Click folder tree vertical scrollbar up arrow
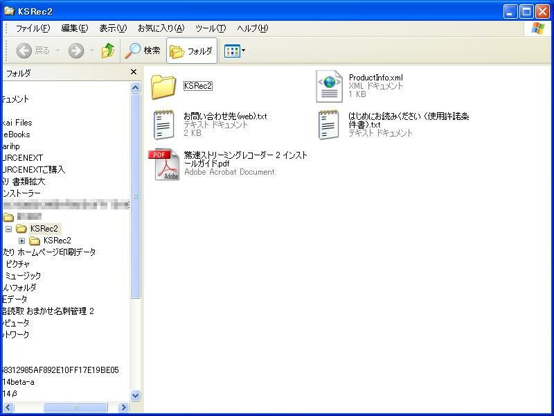554x416 pixels. point(135,87)
